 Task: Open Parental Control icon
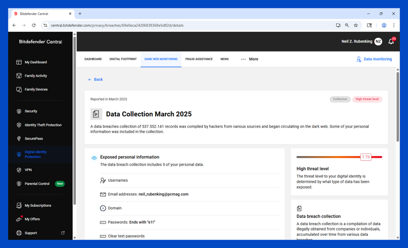[19, 184]
